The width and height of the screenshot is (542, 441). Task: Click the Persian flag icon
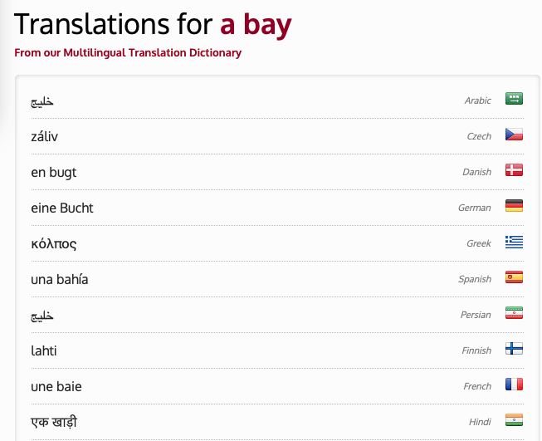(x=514, y=313)
